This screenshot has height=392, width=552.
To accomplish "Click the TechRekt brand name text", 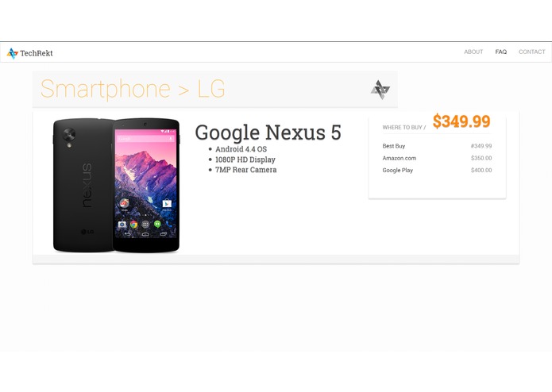I will [x=37, y=53].
